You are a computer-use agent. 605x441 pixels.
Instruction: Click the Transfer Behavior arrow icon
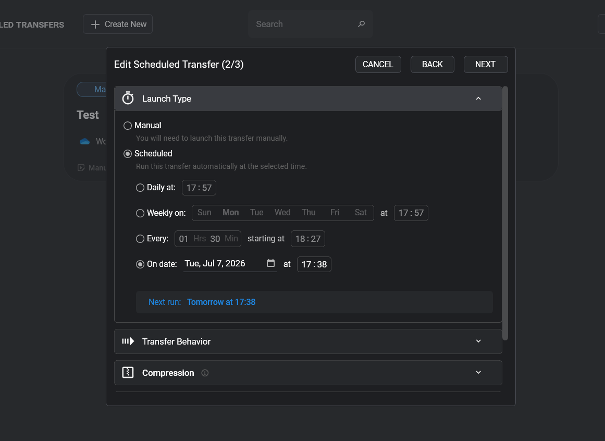pyautogui.click(x=128, y=341)
